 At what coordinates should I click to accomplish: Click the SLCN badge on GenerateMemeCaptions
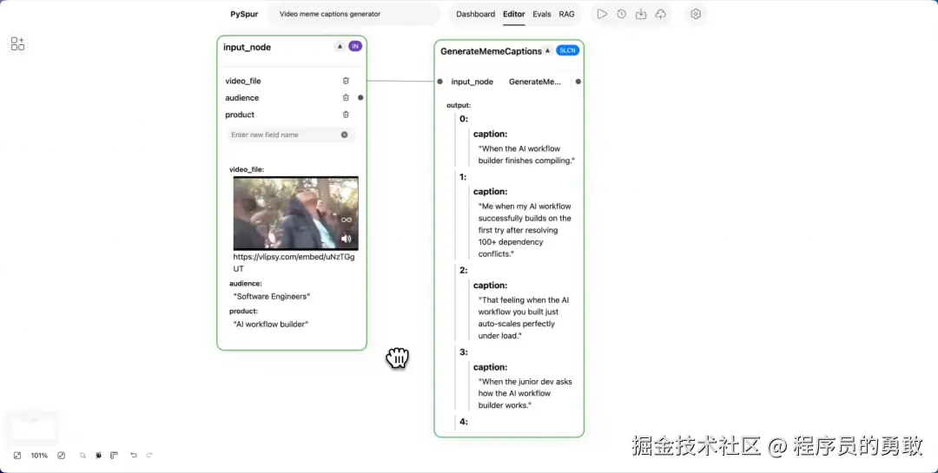pyautogui.click(x=568, y=50)
